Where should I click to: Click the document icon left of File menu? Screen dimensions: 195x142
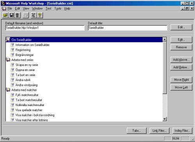coord(4,9)
